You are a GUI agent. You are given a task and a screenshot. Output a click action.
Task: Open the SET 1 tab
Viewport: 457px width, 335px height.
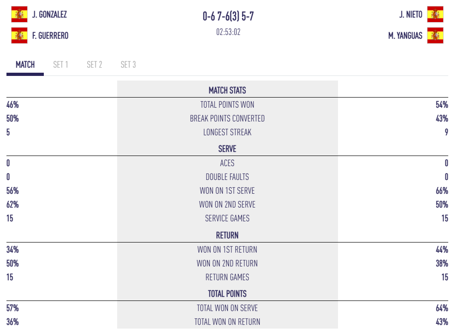[60, 64]
